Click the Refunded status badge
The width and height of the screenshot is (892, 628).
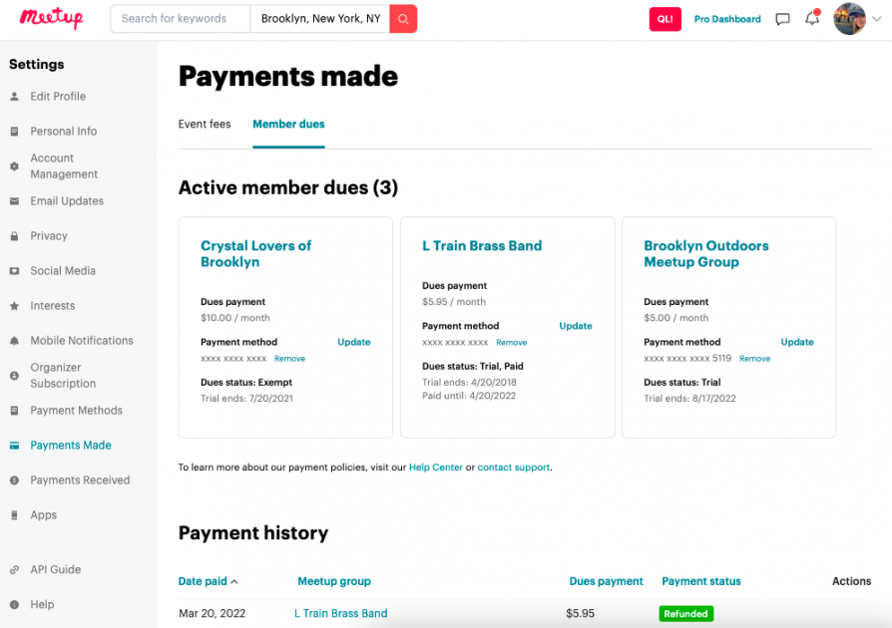(686, 614)
